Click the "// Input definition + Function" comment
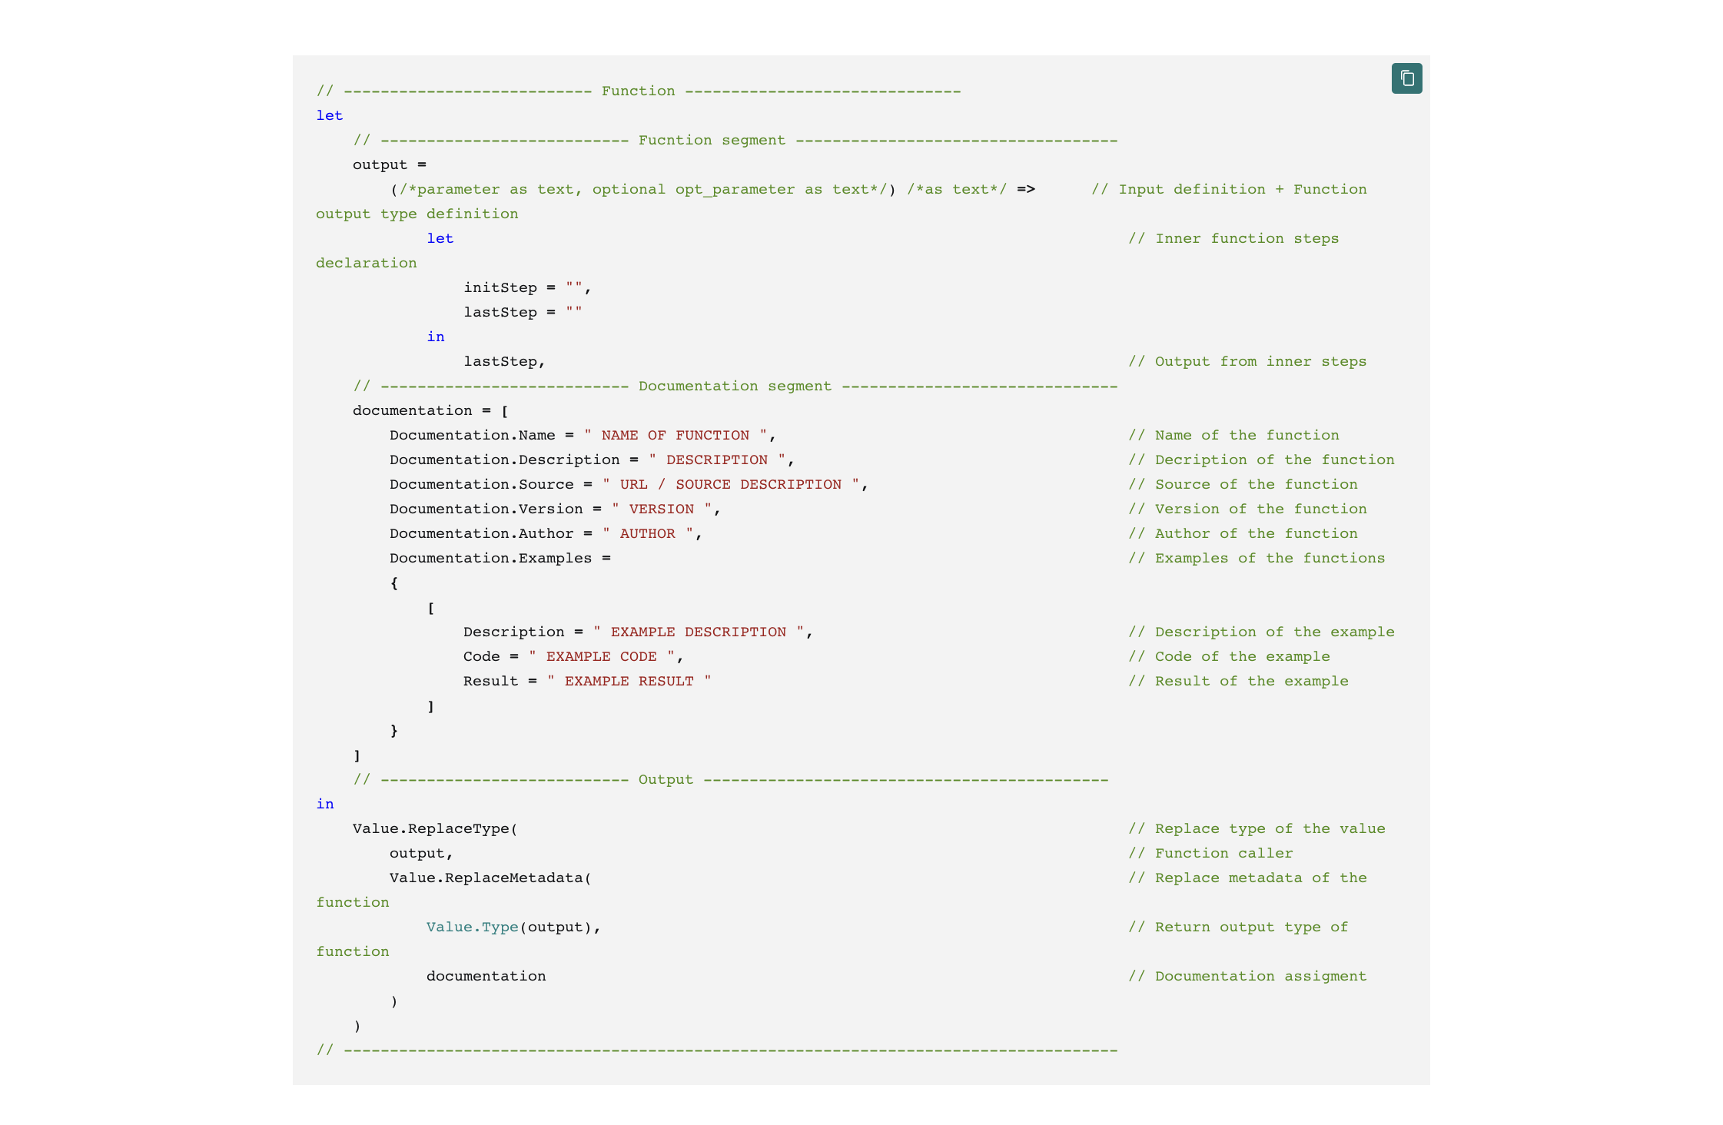Screen dimensions: 1723x1125 point(1229,189)
